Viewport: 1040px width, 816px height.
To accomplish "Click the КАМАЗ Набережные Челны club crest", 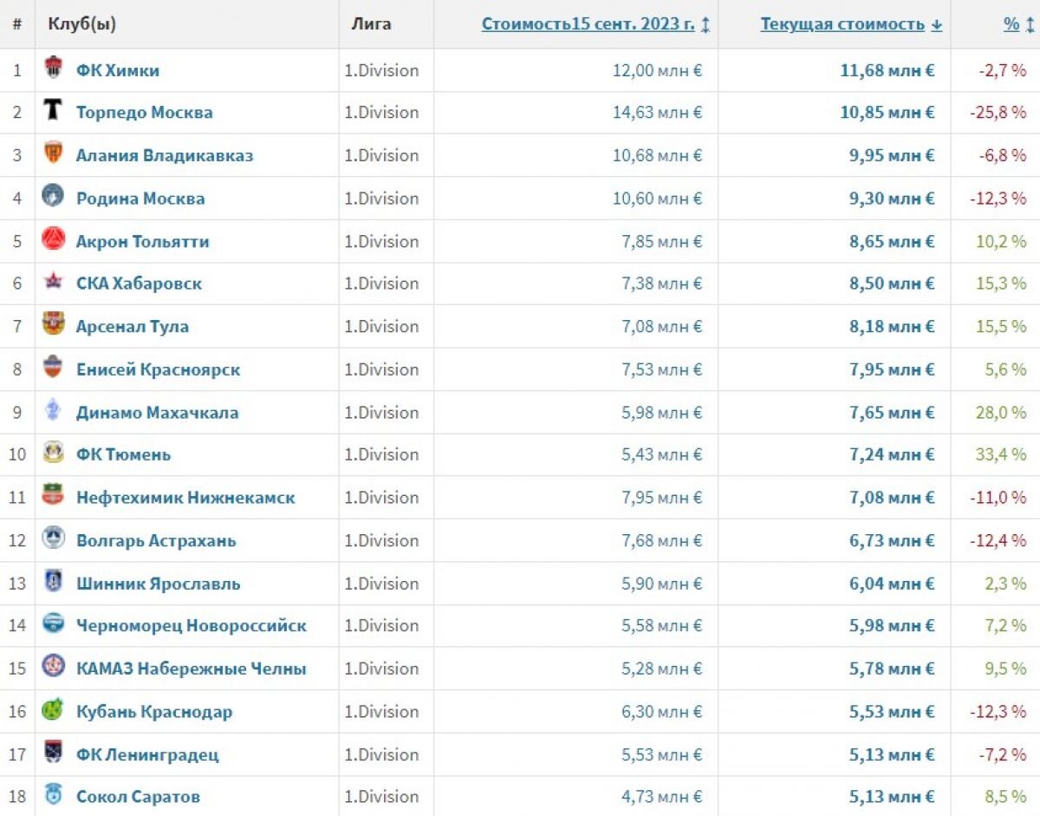I will click(53, 667).
